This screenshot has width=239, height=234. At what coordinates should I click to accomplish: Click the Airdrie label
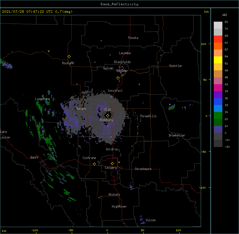click(112, 149)
